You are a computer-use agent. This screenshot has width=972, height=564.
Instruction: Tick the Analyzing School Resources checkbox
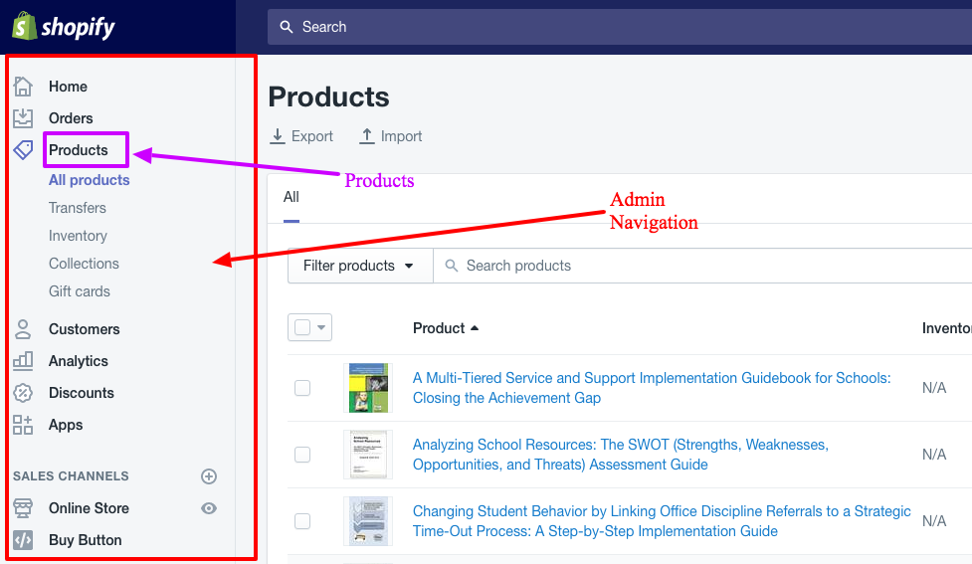click(302, 455)
